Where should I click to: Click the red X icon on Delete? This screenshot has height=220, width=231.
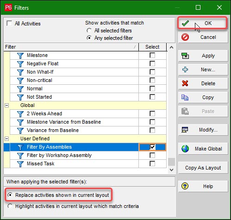tap(185, 83)
